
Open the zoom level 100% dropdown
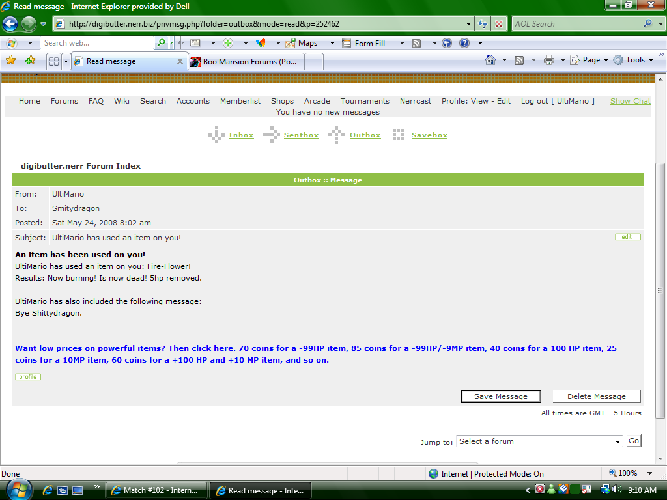[x=649, y=473]
